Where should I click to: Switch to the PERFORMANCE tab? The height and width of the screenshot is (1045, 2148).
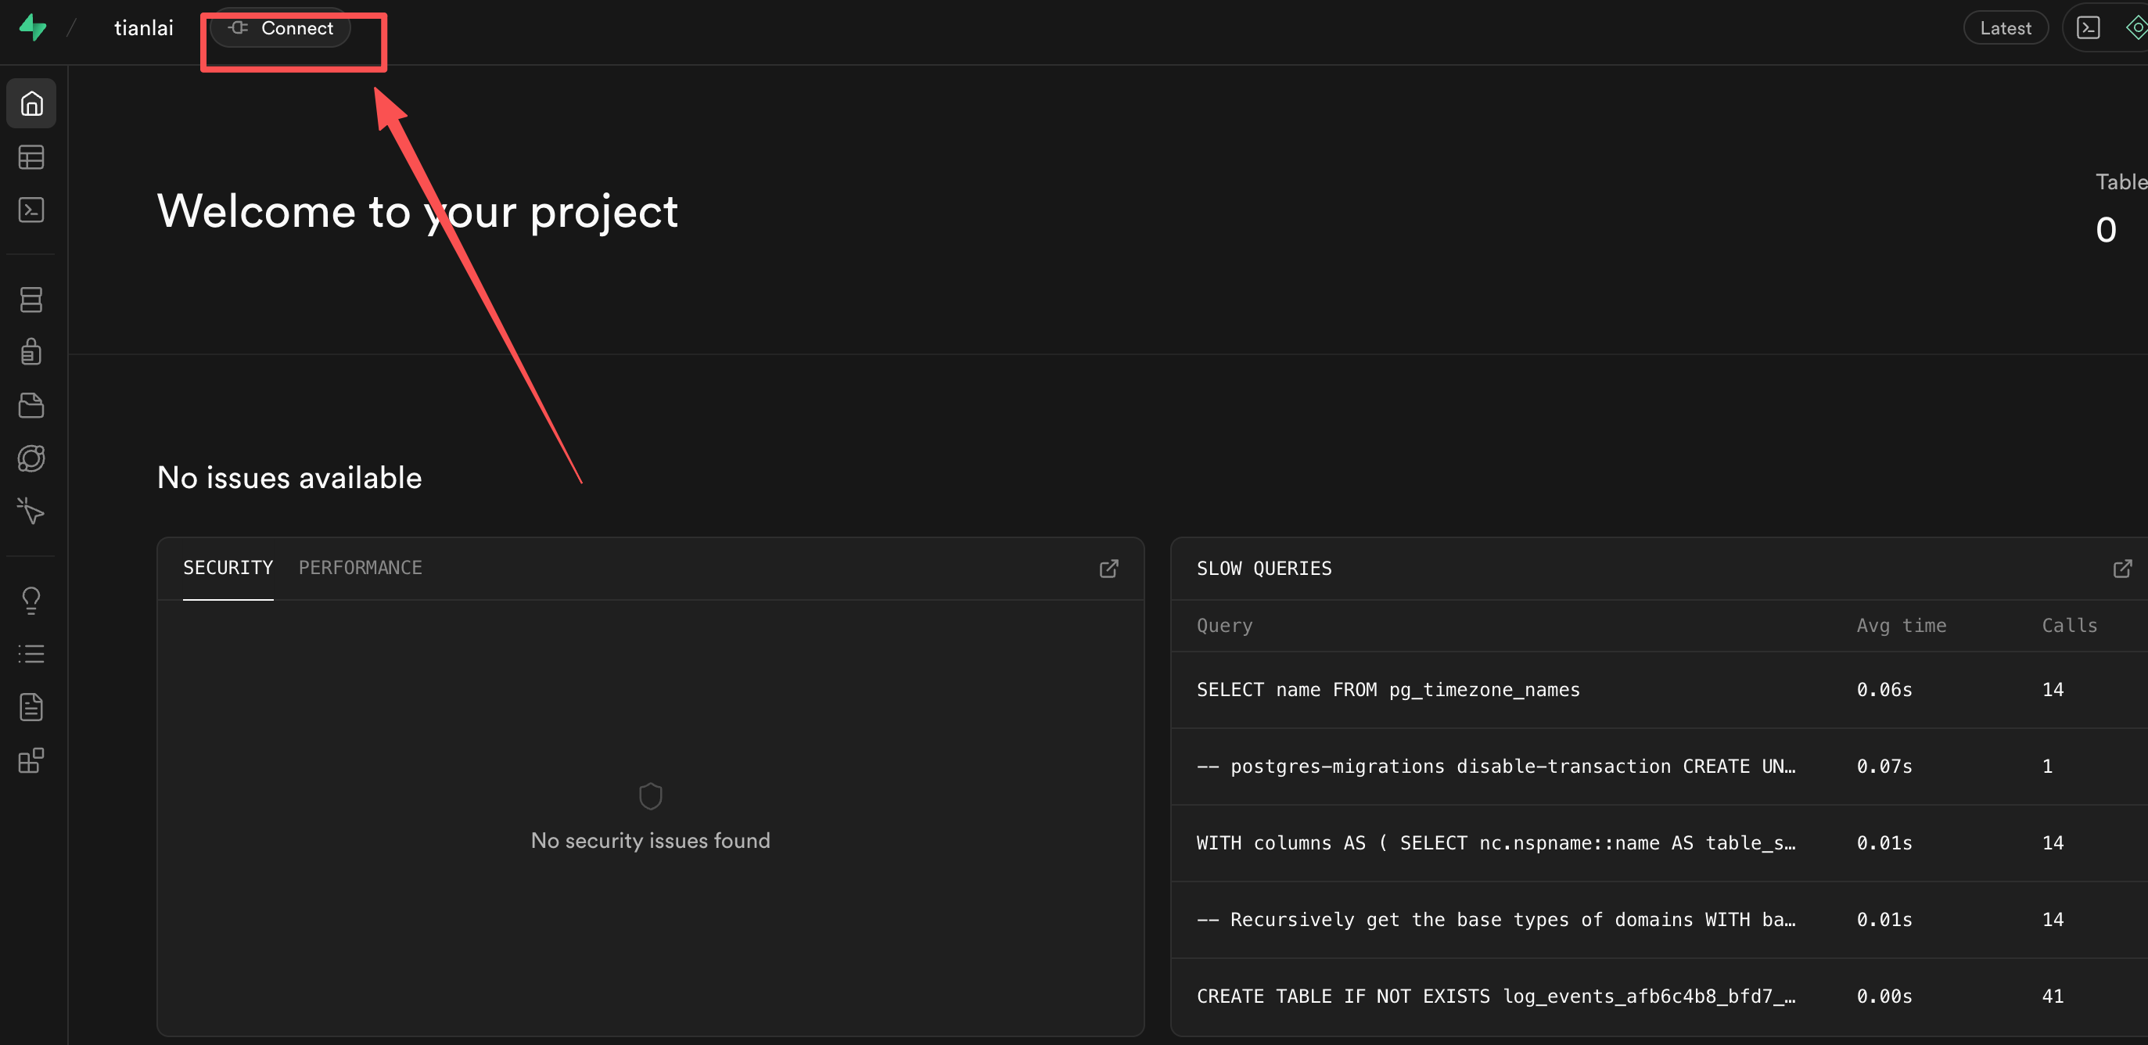[361, 568]
